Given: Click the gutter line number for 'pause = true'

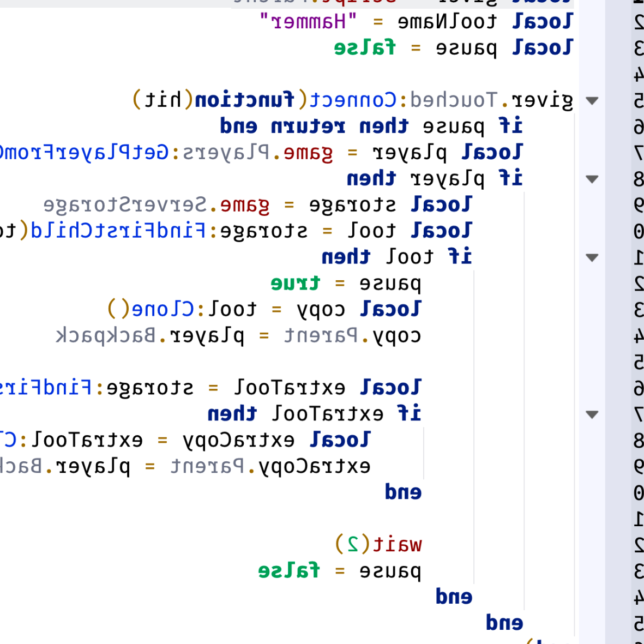Looking at the screenshot, I should (x=638, y=284).
